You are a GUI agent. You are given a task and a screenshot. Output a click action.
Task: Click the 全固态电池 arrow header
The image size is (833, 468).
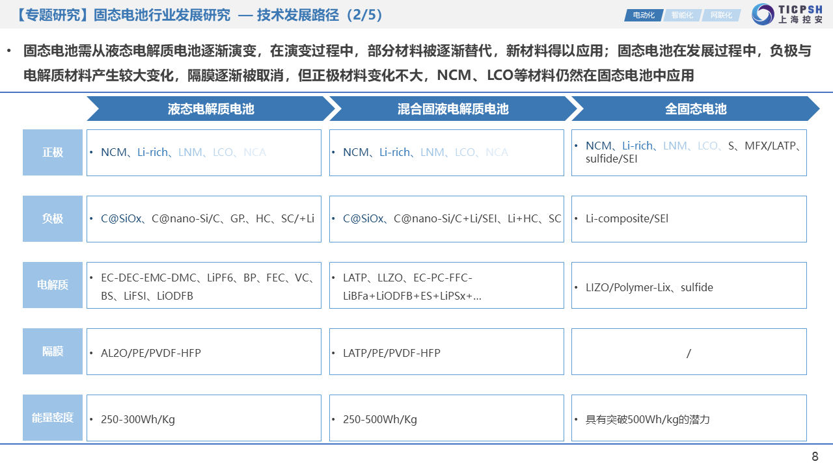tap(695, 109)
